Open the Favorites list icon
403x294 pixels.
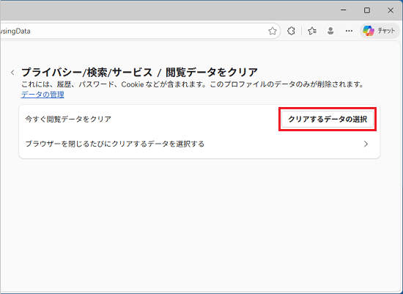(x=312, y=31)
